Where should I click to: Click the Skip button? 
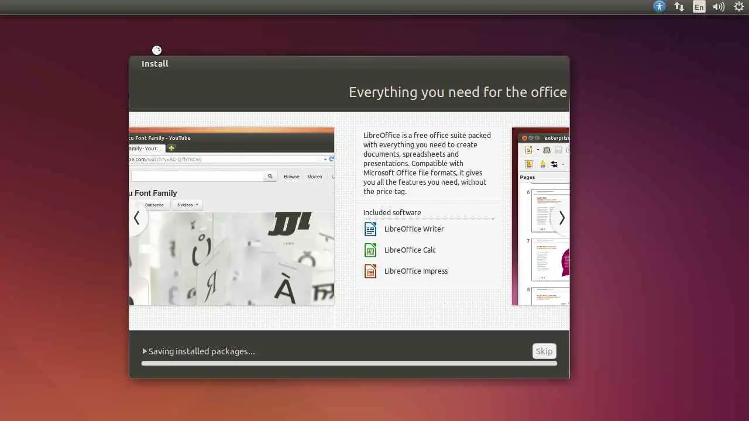click(544, 351)
